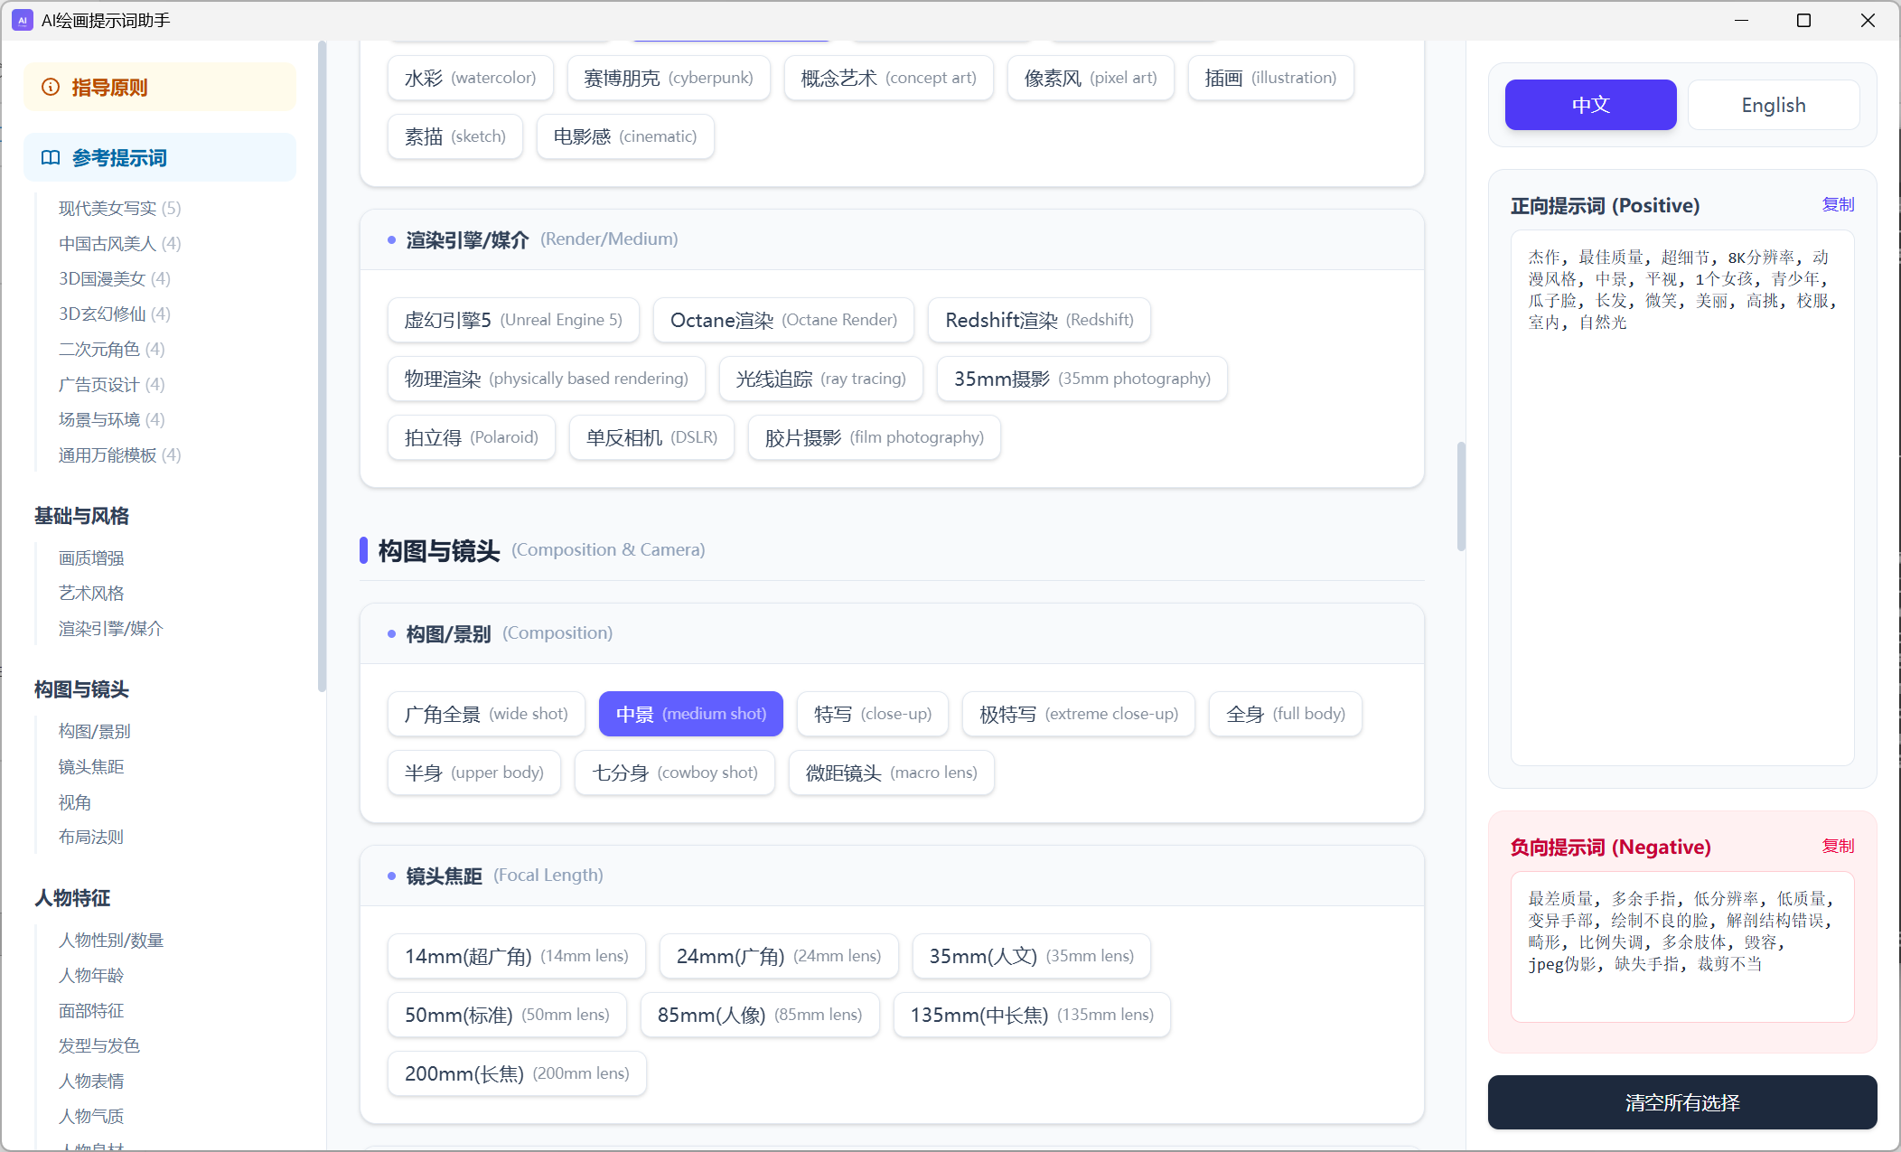
Task: Pick the 胶片摄影 (film photography) tag
Action: (x=874, y=437)
